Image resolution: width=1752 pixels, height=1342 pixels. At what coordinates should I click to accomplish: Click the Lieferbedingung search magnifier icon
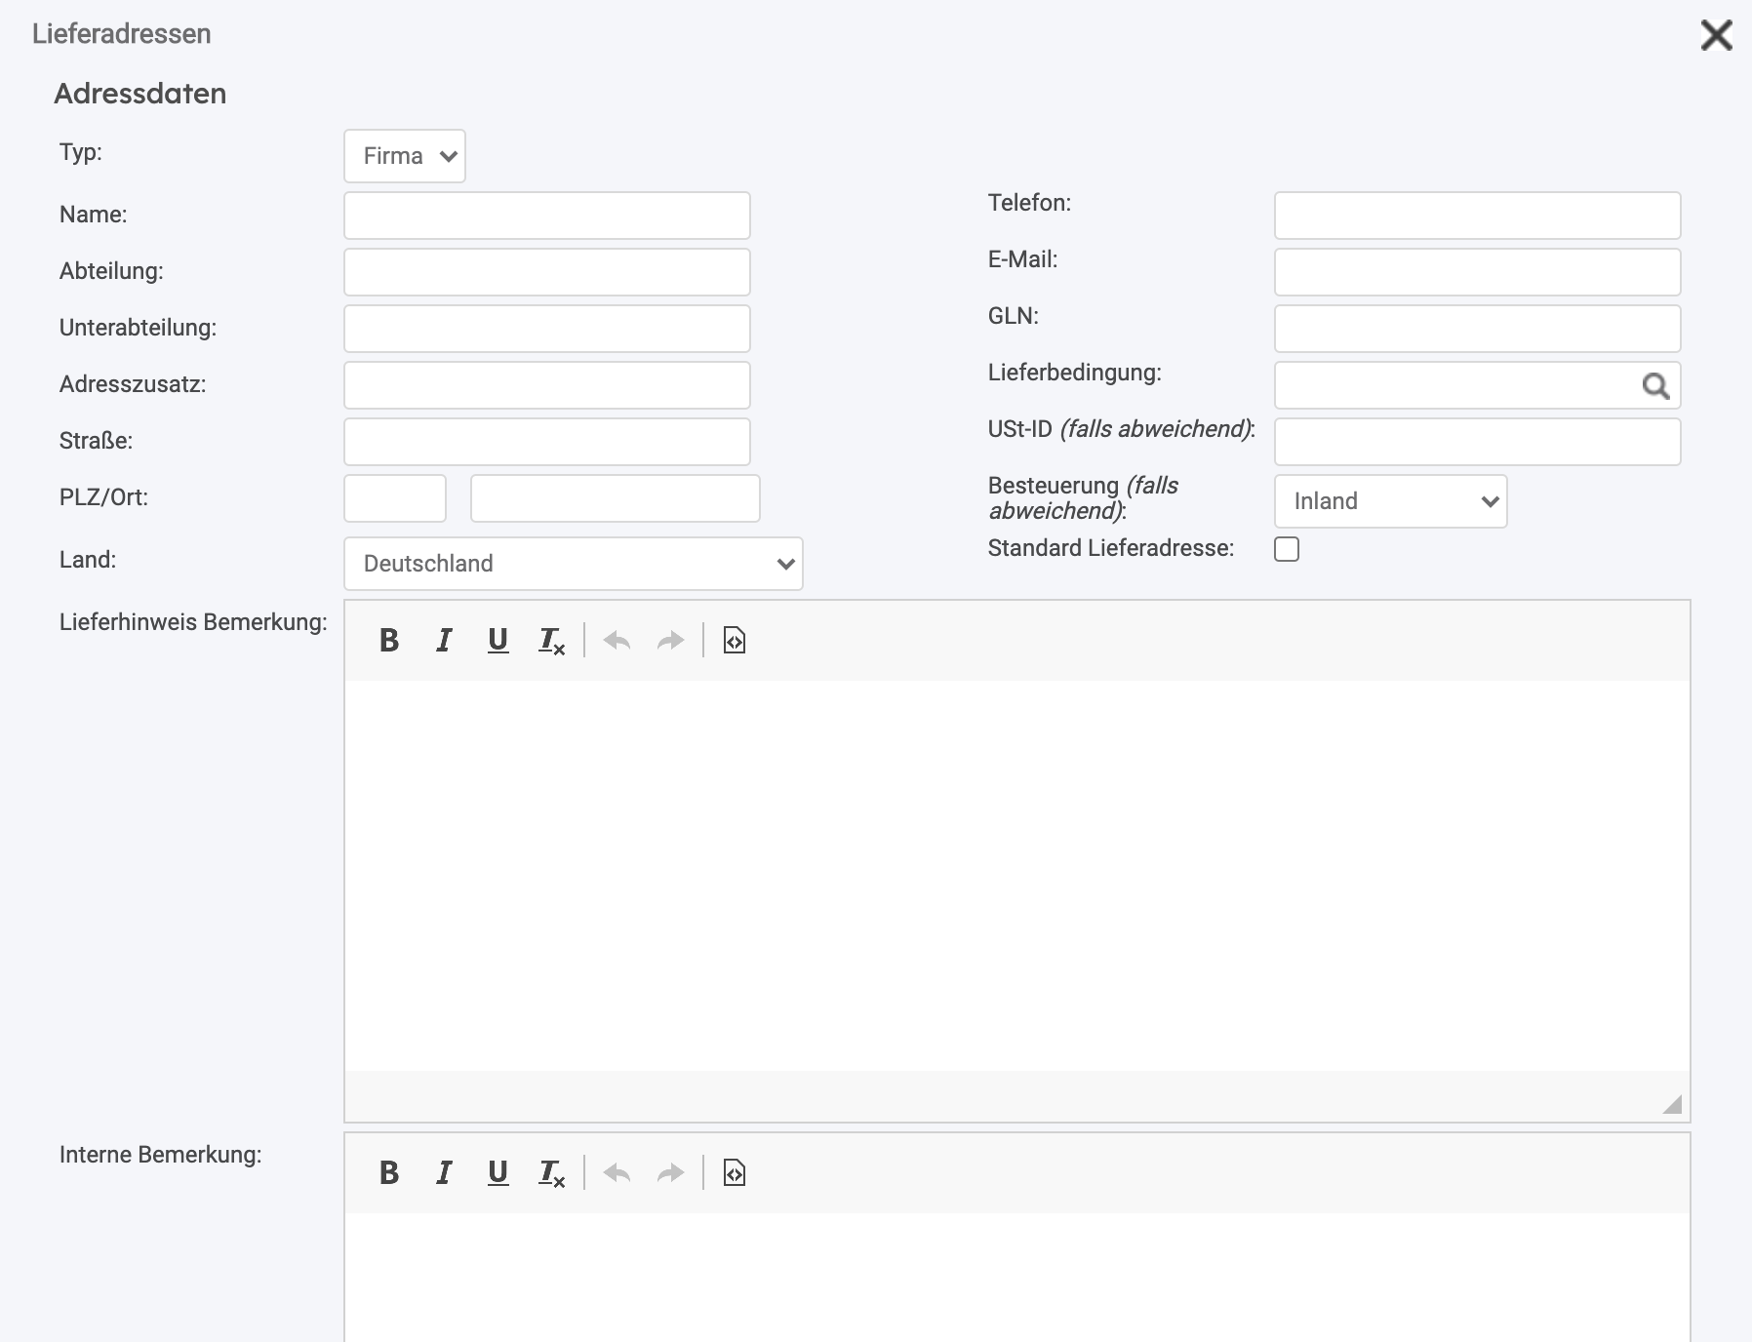click(x=1655, y=386)
